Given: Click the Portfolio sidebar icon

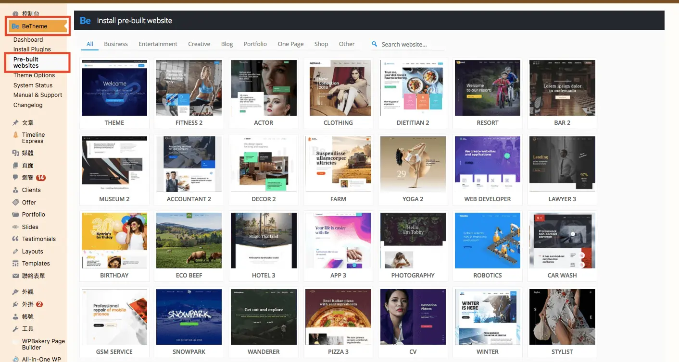Looking at the screenshot, I should point(16,215).
